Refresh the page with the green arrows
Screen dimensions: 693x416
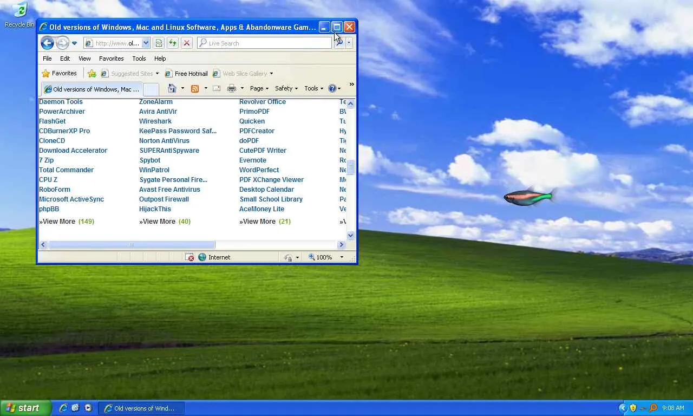click(173, 43)
